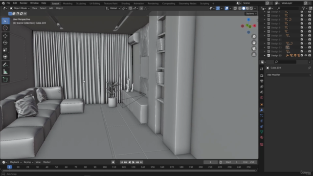Open the Global transform orientation dropdown
Image resolution: width=313 pixels, height=176 pixels.
(113, 8)
